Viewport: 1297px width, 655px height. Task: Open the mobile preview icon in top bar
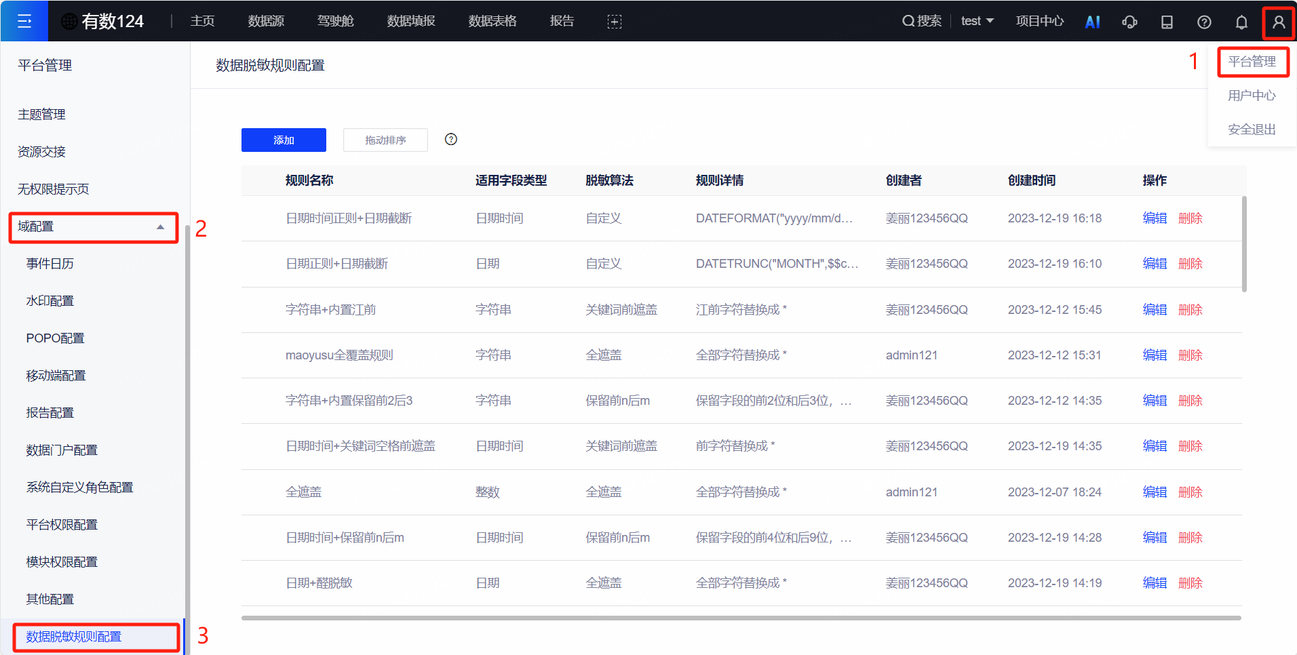tap(1167, 21)
